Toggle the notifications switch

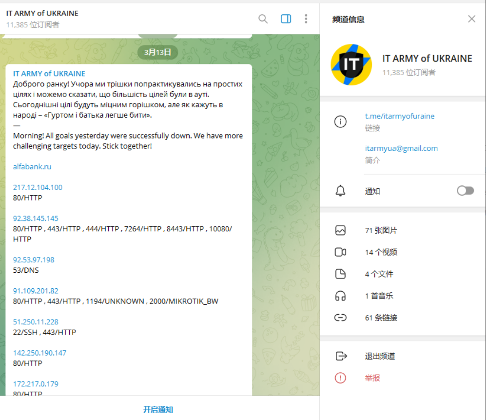tap(465, 191)
